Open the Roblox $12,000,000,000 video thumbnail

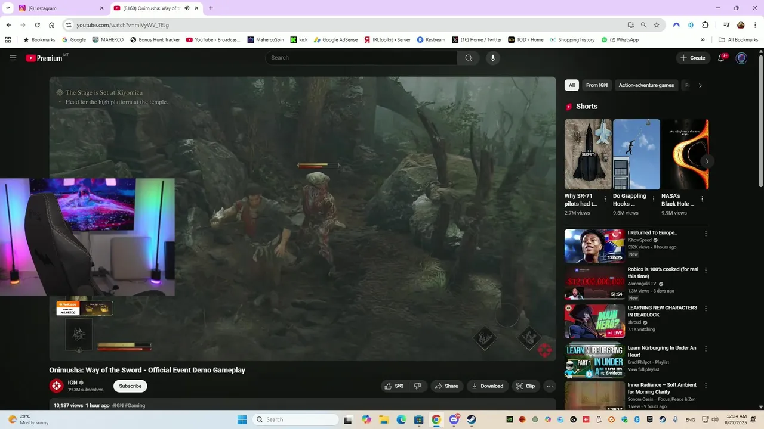coord(594,282)
